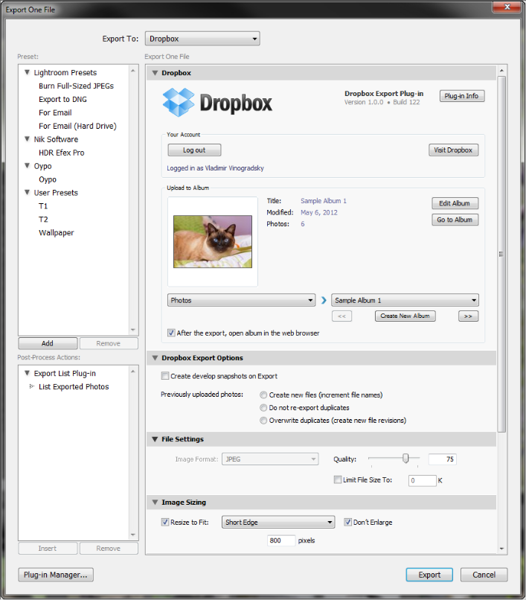Select the Export to DNG preset
Image resolution: width=526 pixels, height=600 pixels.
pyautogui.click(x=62, y=99)
